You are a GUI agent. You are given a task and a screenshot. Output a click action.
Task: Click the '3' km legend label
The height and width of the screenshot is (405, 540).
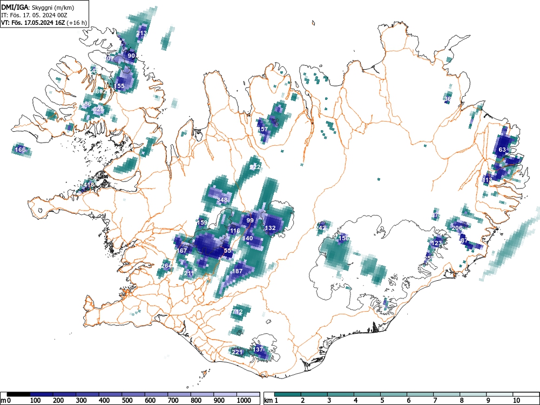329,401
